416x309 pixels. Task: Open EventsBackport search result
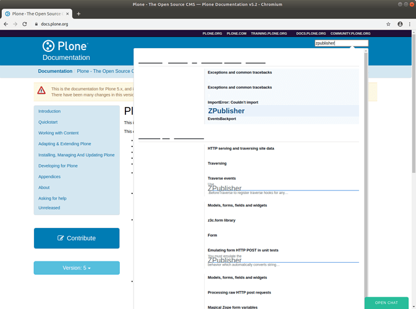[222, 119]
